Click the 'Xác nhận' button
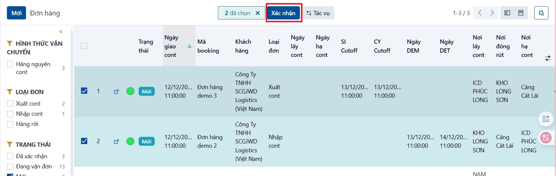Screen dimensions: 556x176 tap(283, 13)
